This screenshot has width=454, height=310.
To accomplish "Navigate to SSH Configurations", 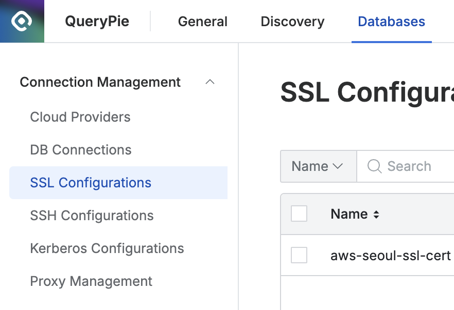I will pos(92,216).
